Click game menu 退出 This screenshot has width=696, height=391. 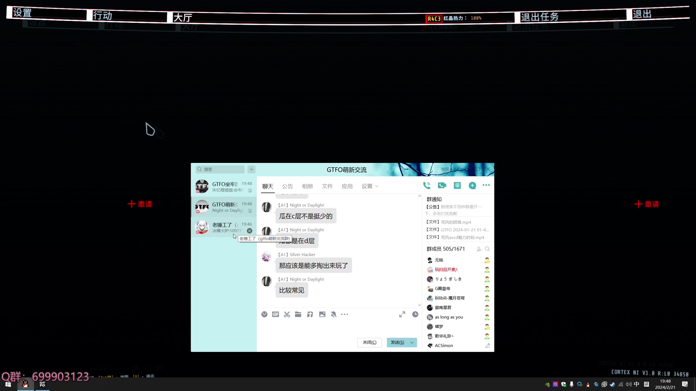642,14
